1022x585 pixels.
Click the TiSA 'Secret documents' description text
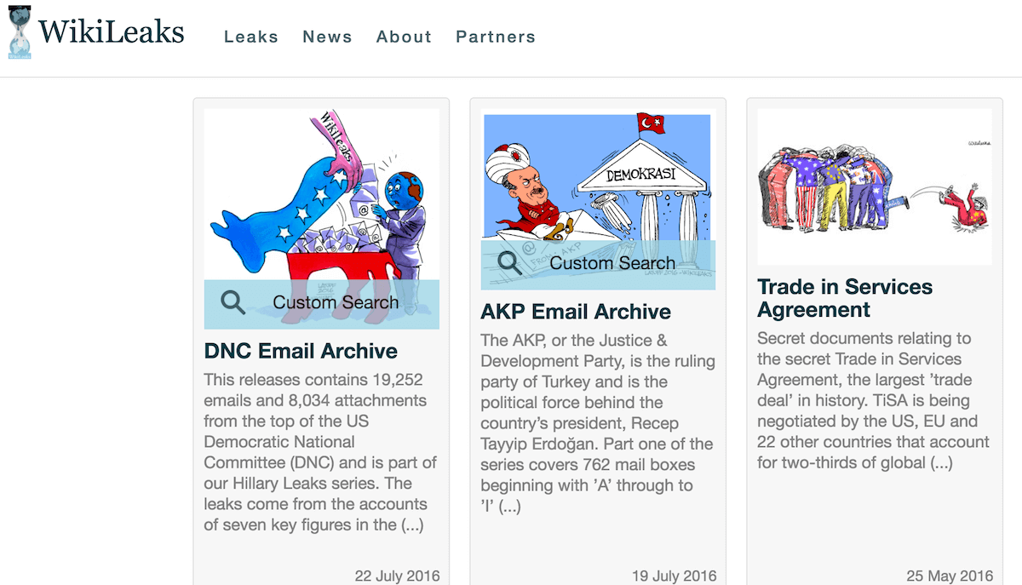pyautogui.click(x=874, y=400)
